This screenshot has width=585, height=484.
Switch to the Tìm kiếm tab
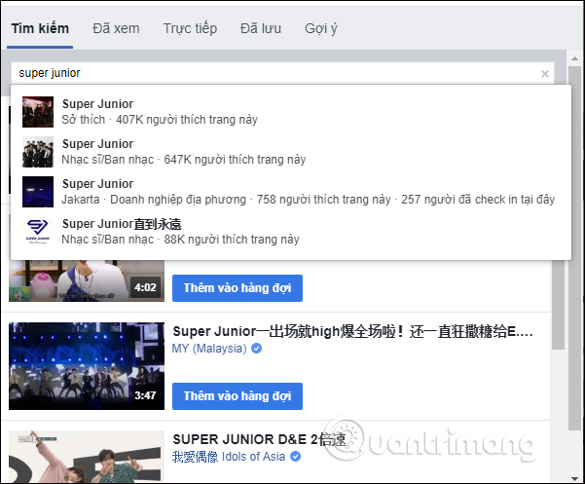(40, 28)
